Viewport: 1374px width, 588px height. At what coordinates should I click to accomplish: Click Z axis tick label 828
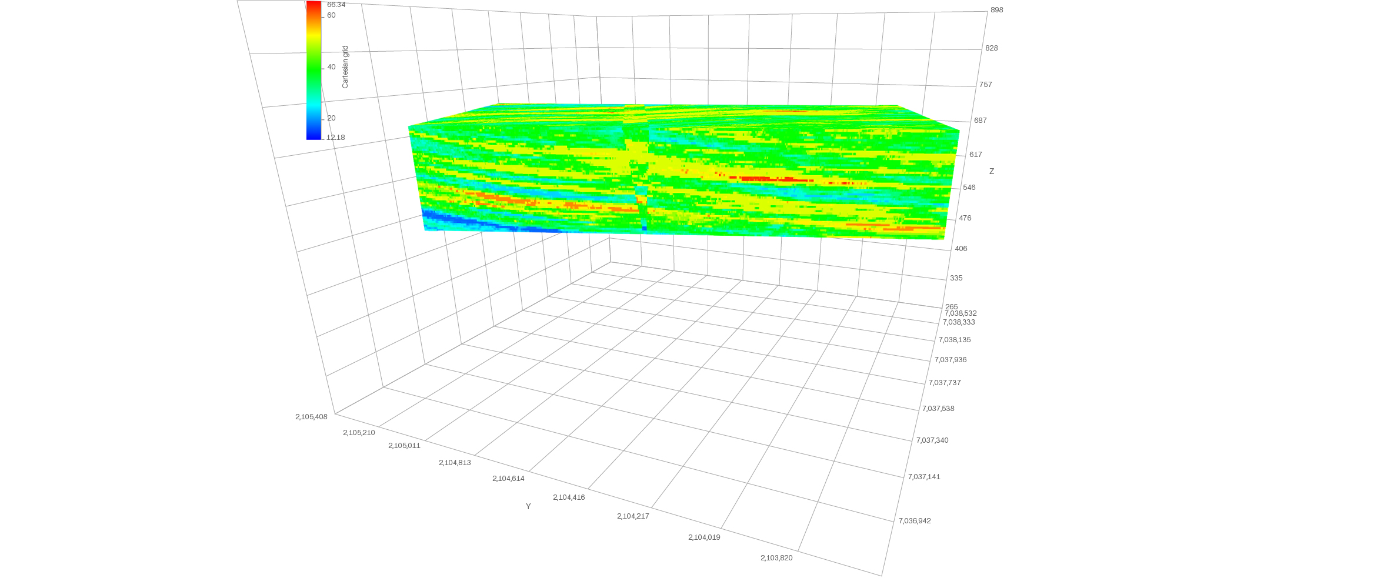click(992, 48)
